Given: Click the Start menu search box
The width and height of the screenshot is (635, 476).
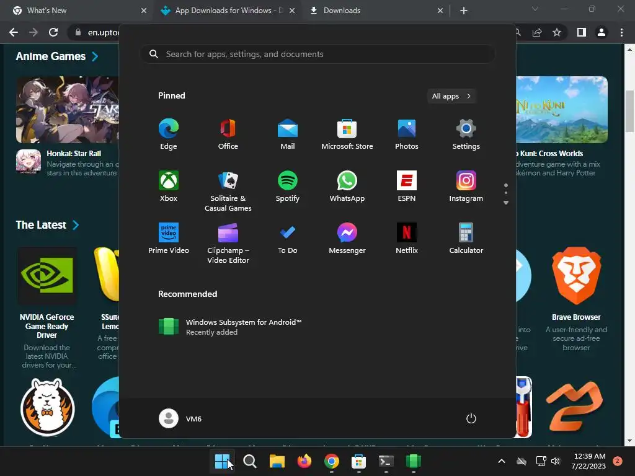Looking at the screenshot, I should pos(317,54).
